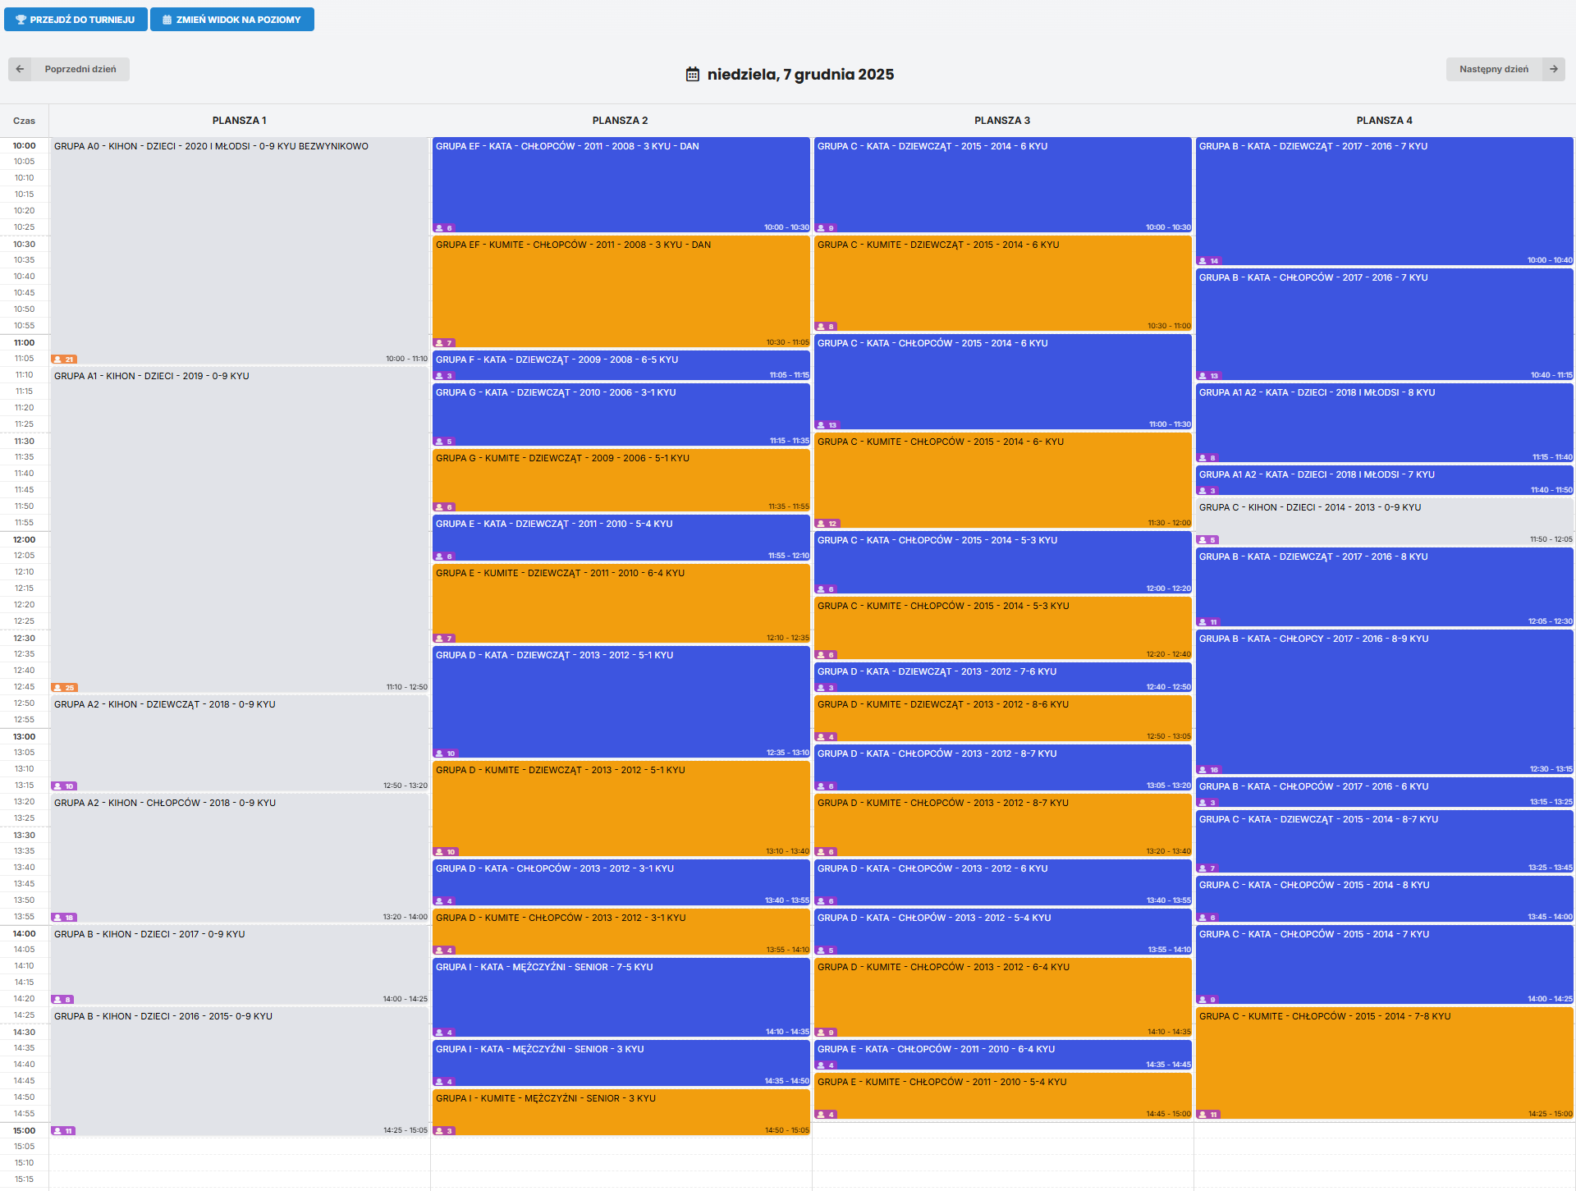This screenshot has height=1191, width=1576.
Task: Select GRUPA D KATA DZIEWCZĄT 7-6 KYU
Action: tap(1003, 677)
